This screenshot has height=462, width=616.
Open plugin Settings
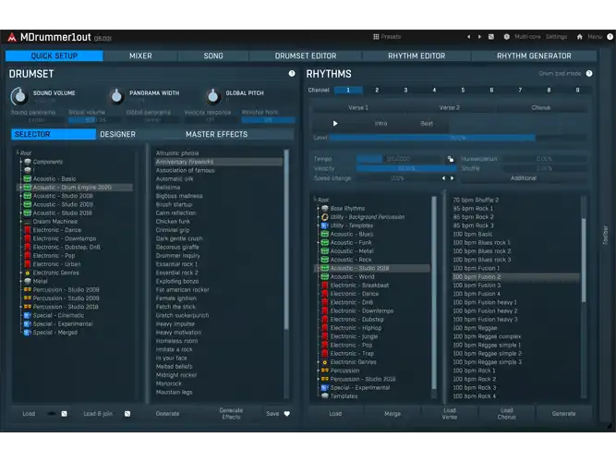click(556, 37)
